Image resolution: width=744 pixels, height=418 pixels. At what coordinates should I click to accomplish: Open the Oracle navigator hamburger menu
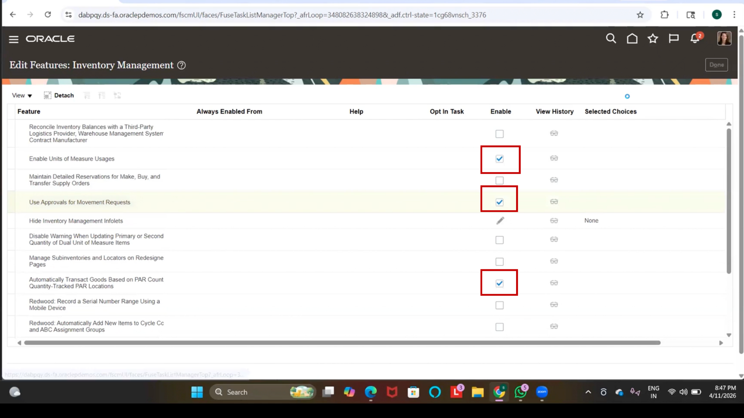click(x=14, y=39)
